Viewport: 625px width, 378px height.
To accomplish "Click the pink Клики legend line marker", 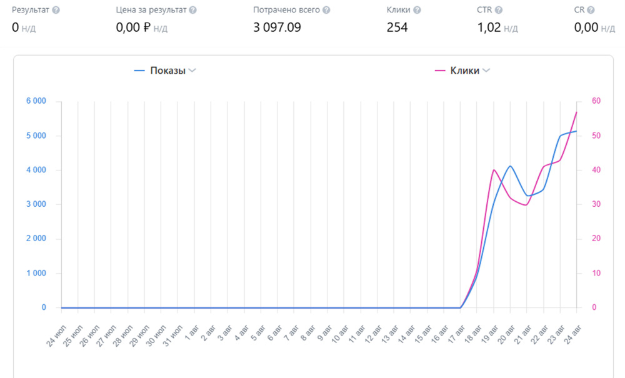I will tap(439, 71).
